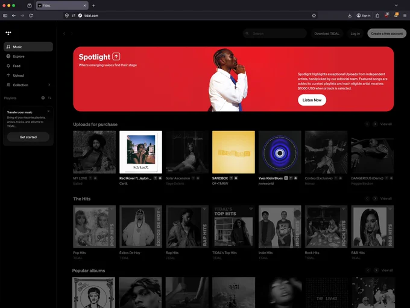
Task: Close the TIDAL browser tab
Action: coord(84,5)
